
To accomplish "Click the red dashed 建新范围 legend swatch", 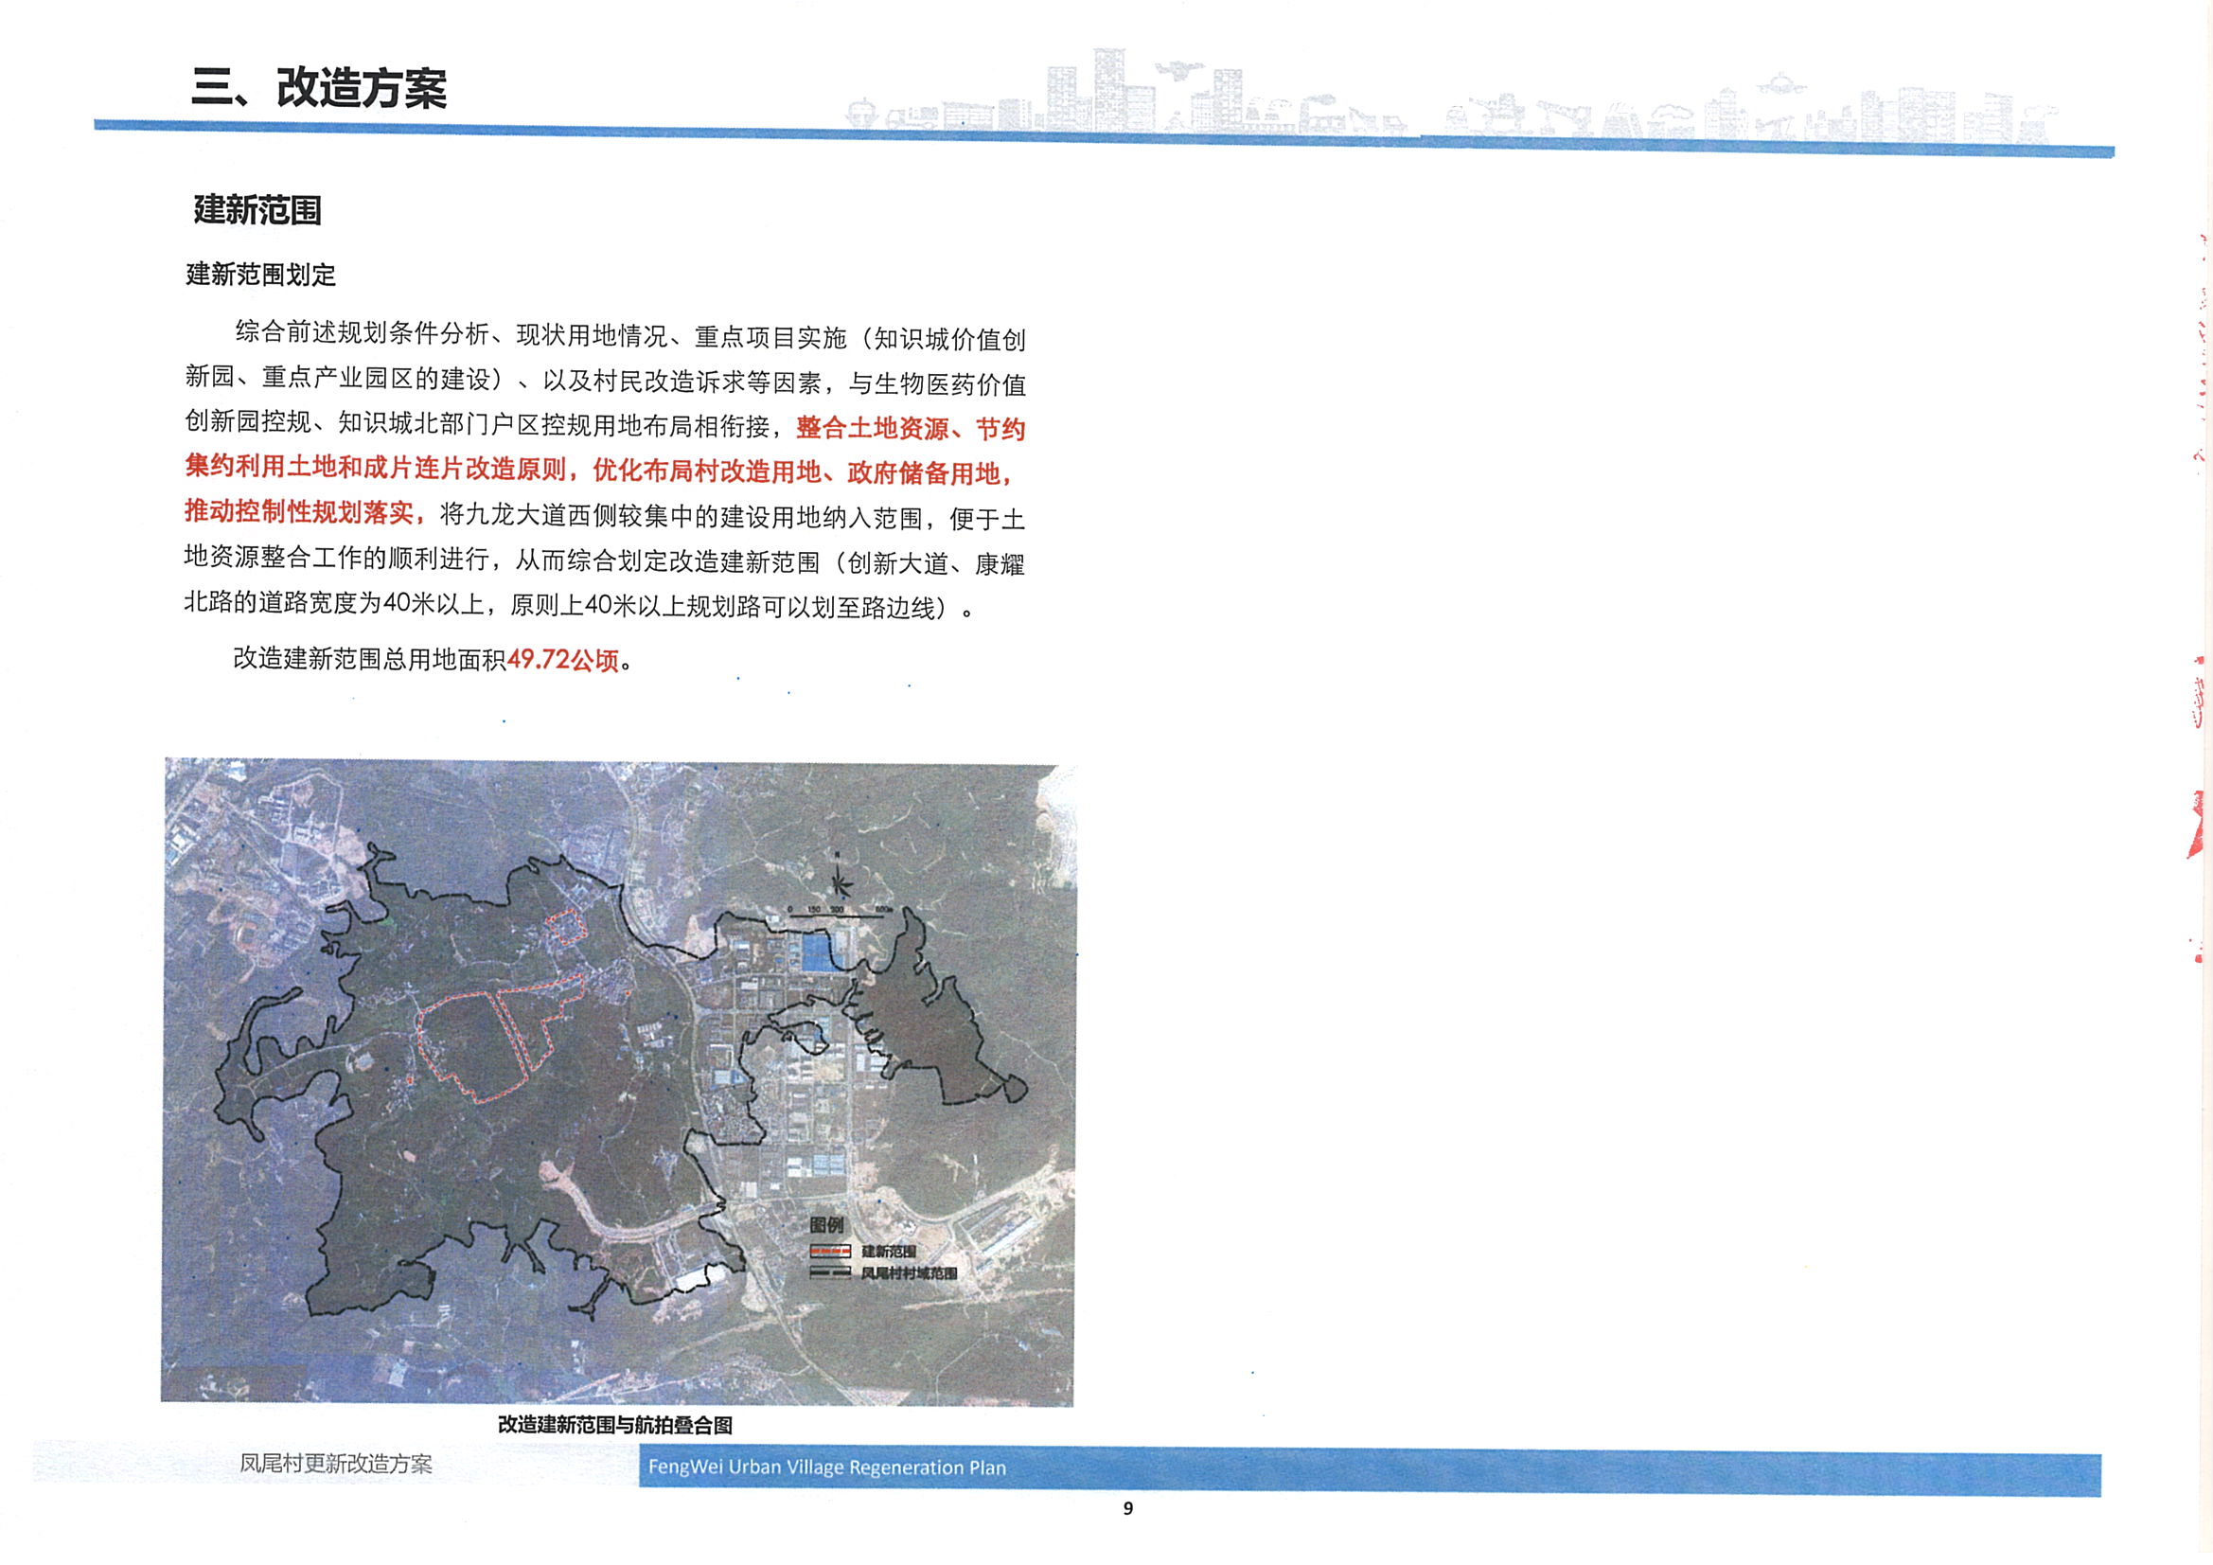I will tap(830, 1252).
